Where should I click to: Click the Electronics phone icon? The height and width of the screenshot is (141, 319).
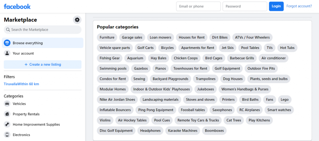(7, 135)
